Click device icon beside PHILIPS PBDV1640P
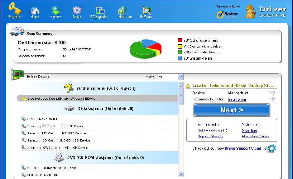 click(x=24, y=175)
